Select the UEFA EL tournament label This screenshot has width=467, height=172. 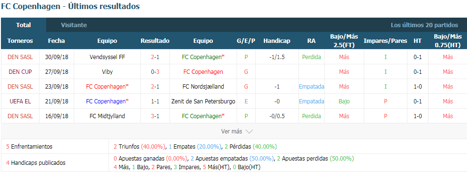20,101
